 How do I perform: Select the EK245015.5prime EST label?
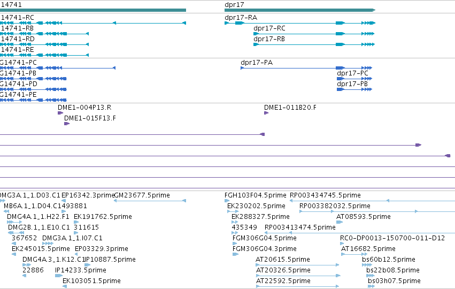coord(41,249)
